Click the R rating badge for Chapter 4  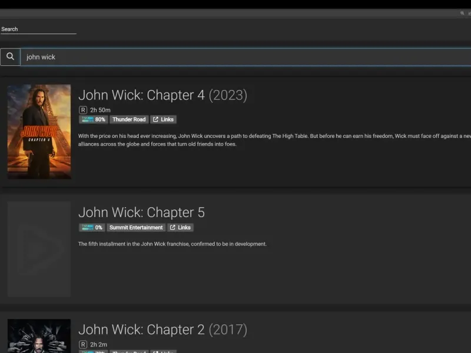coord(83,110)
